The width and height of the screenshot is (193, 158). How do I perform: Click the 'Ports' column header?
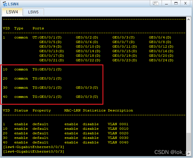(x=38, y=28)
